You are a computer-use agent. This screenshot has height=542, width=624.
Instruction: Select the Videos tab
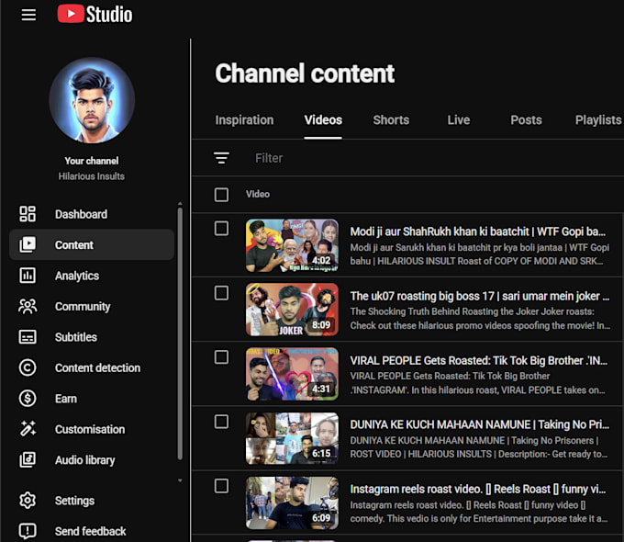click(323, 120)
